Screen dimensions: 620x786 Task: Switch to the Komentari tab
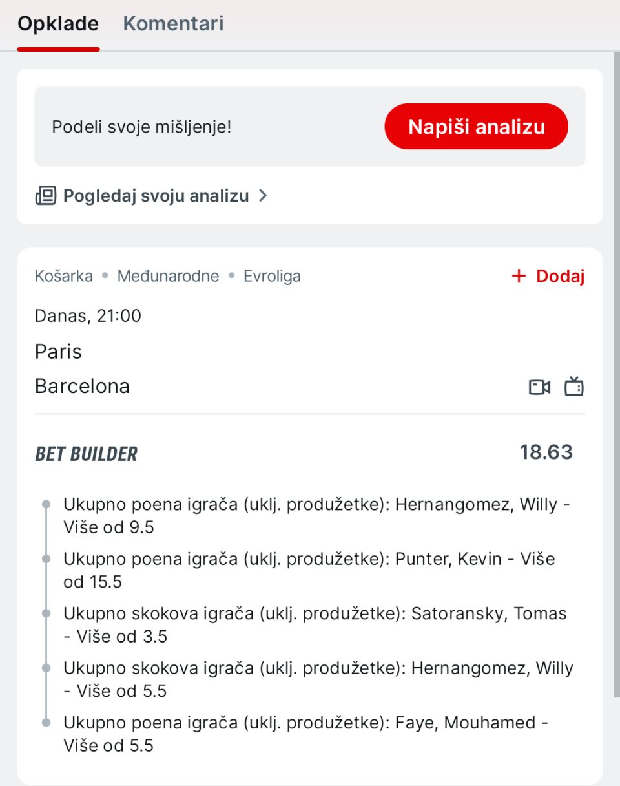173,24
